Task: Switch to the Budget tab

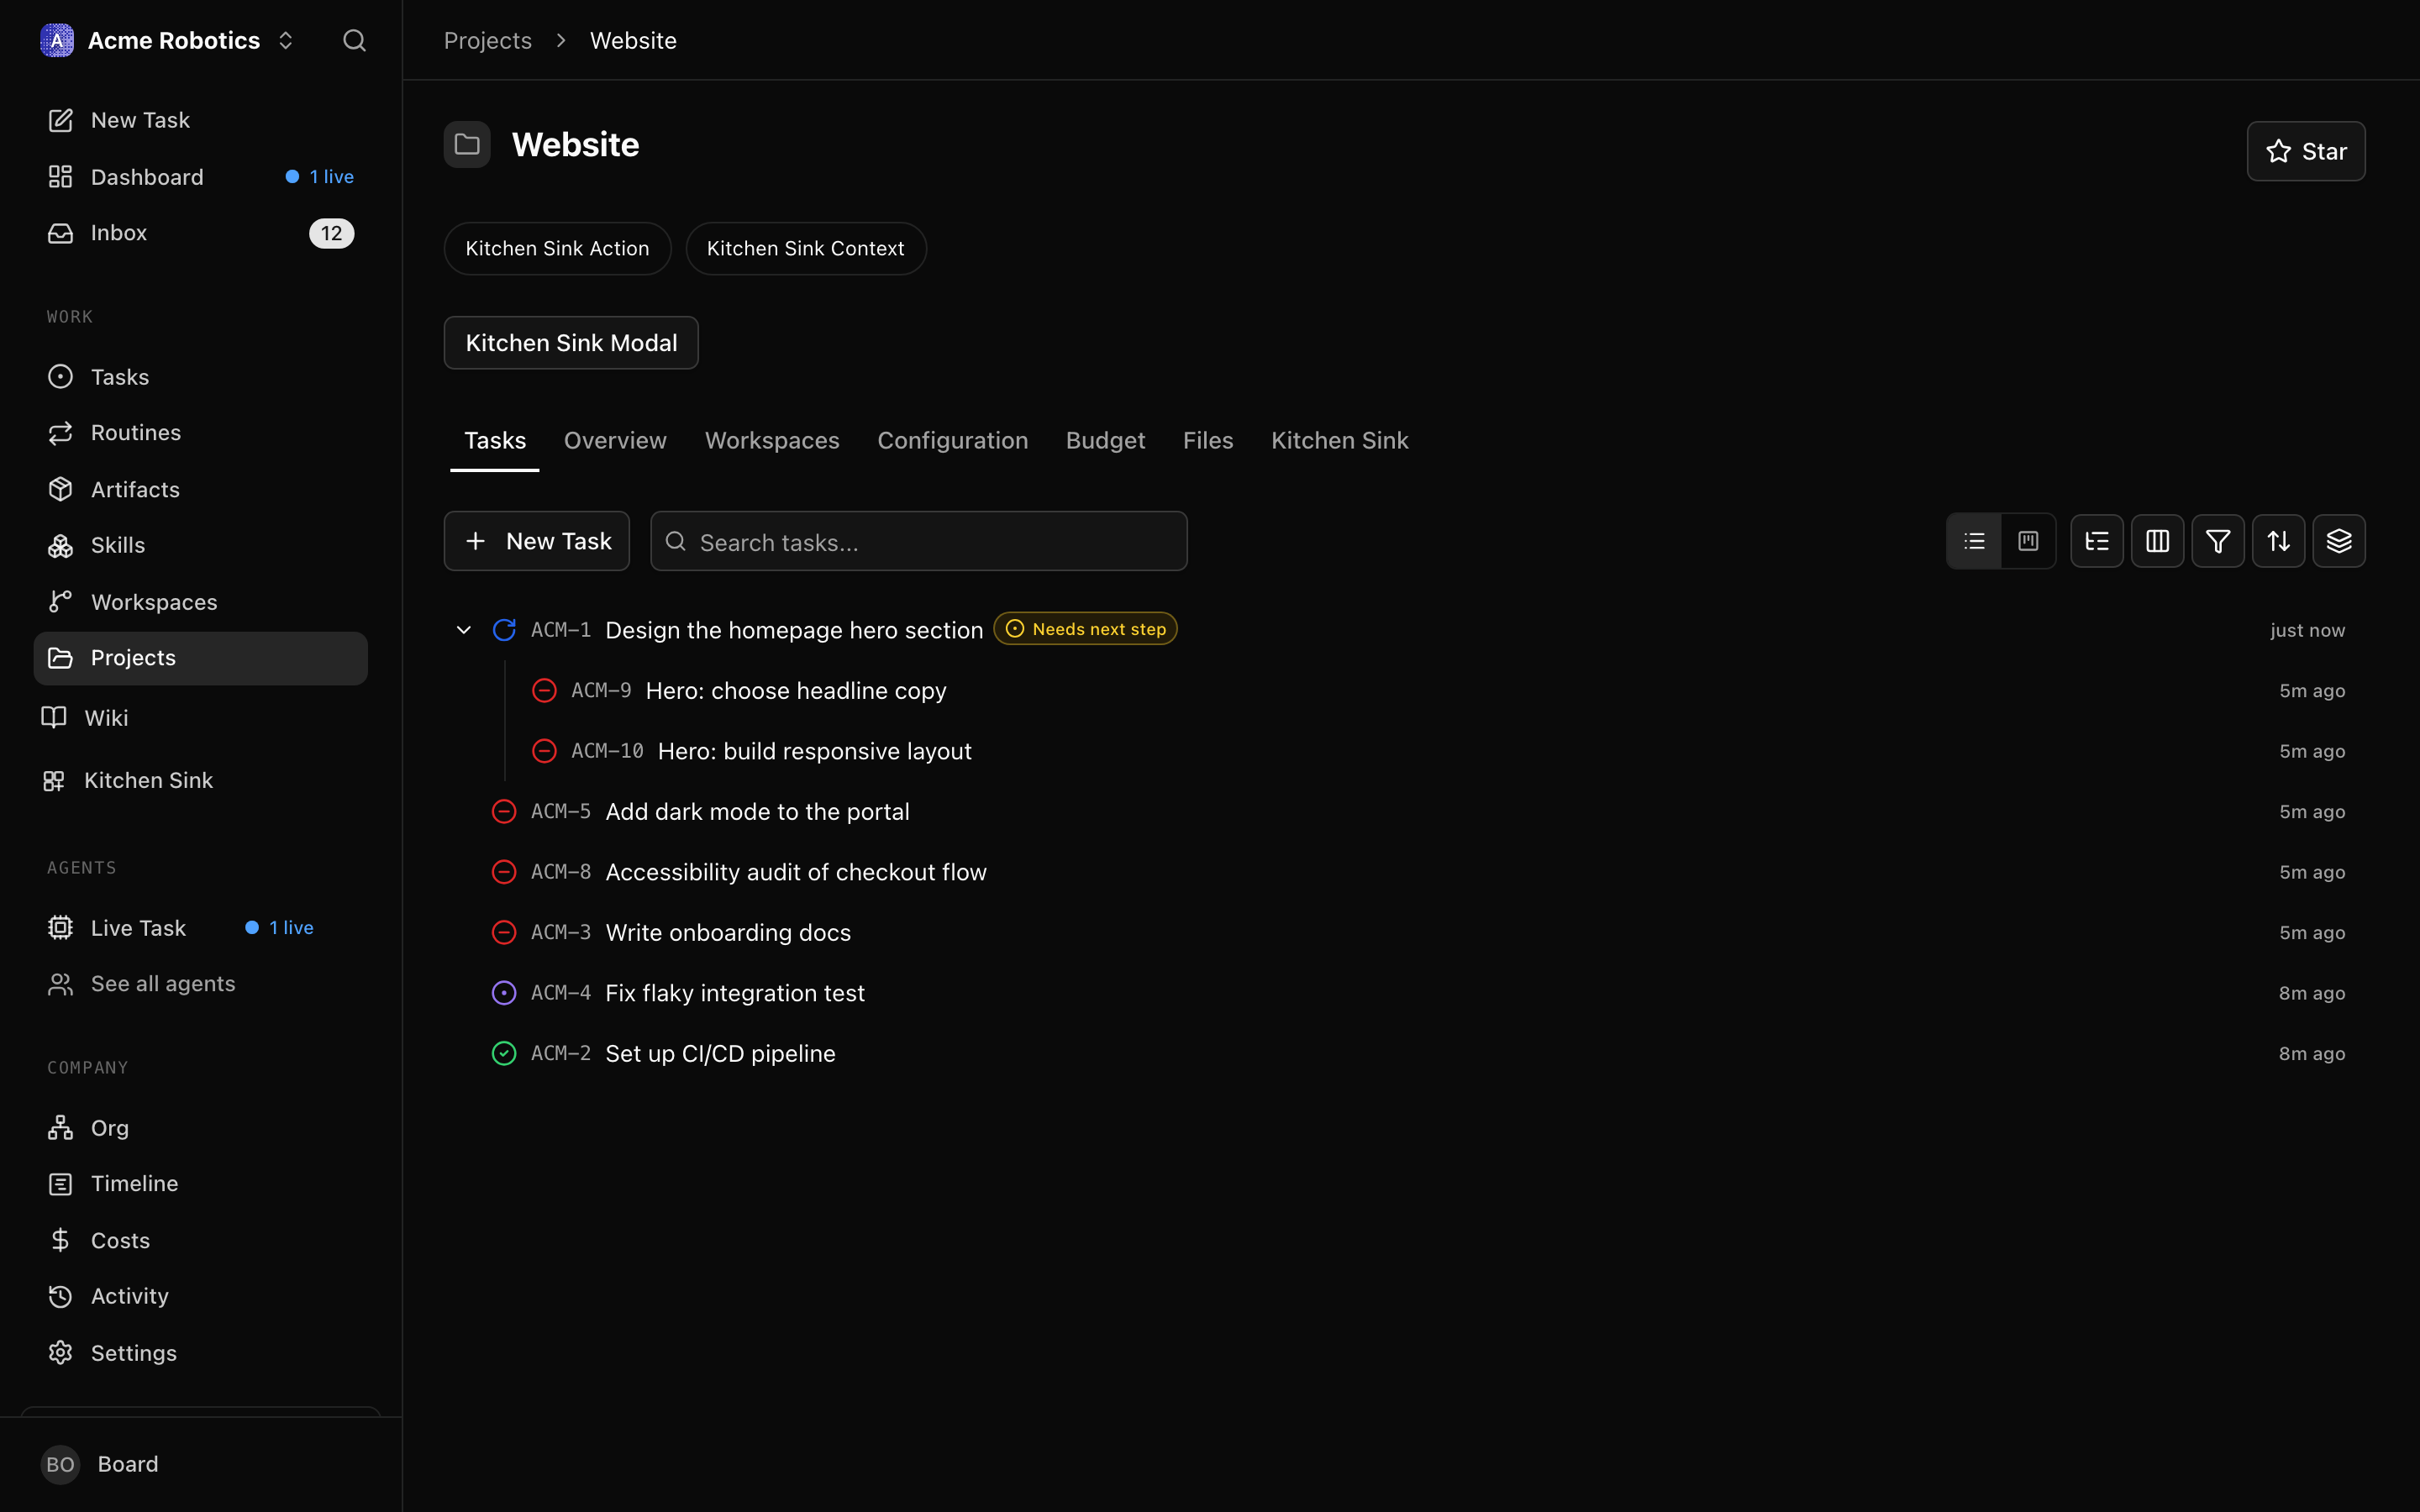Action: [x=1105, y=441]
